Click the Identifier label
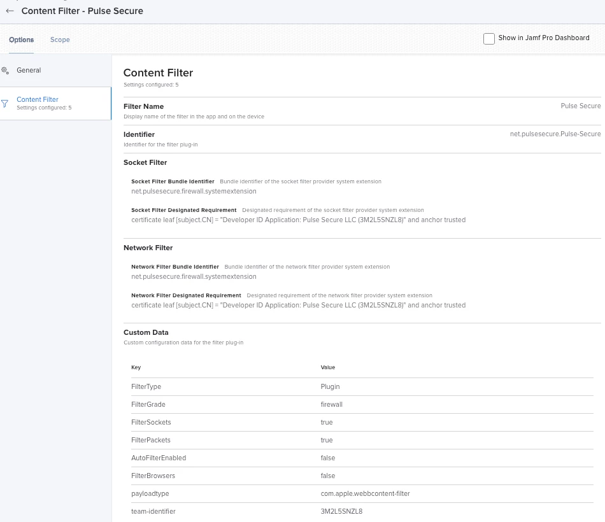The width and height of the screenshot is (605, 522). pyautogui.click(x=139, y=135)
